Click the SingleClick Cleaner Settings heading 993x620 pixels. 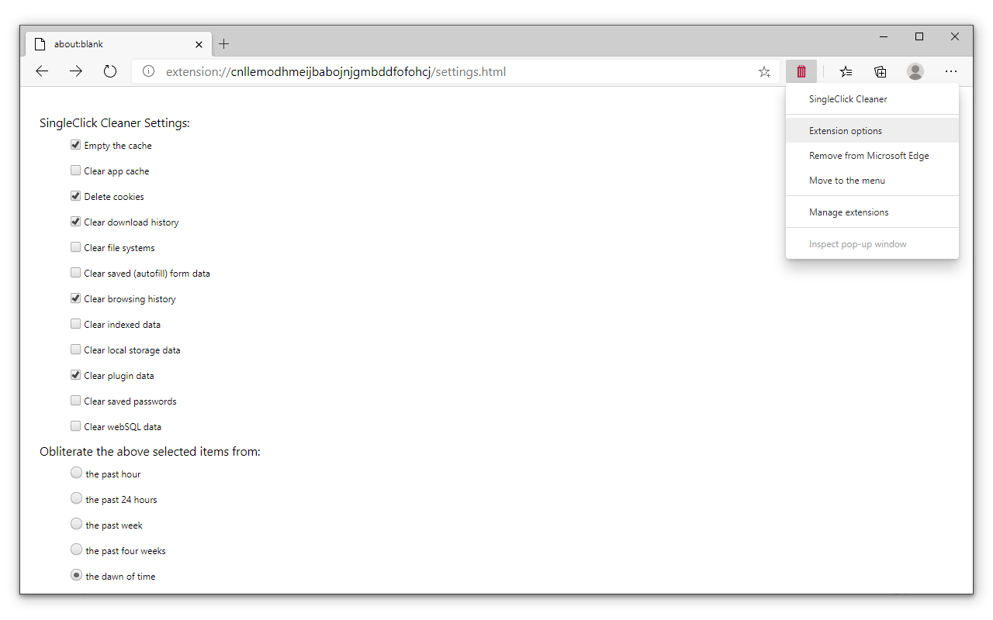click(x=115, y=123)
